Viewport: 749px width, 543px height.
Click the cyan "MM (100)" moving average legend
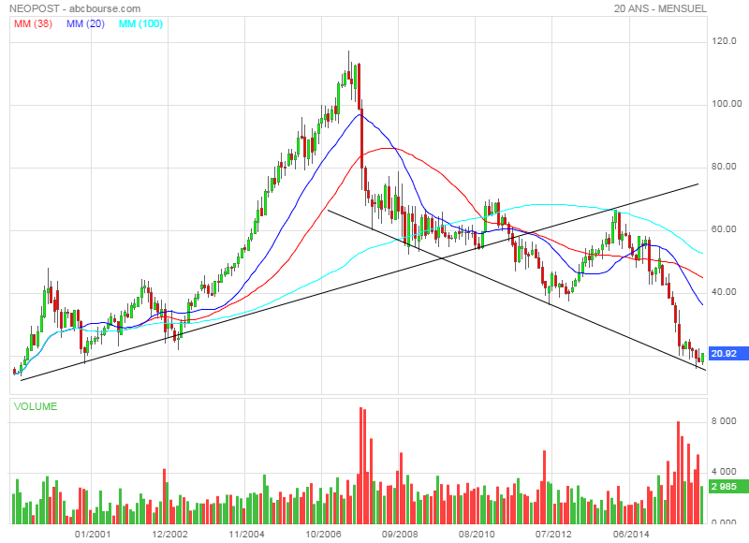[141, 23]
